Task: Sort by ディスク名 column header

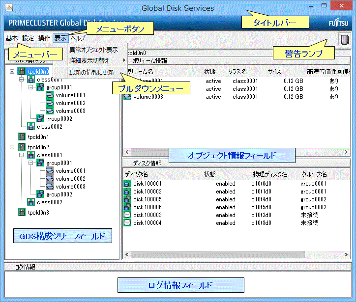Action: coord(136,174)
